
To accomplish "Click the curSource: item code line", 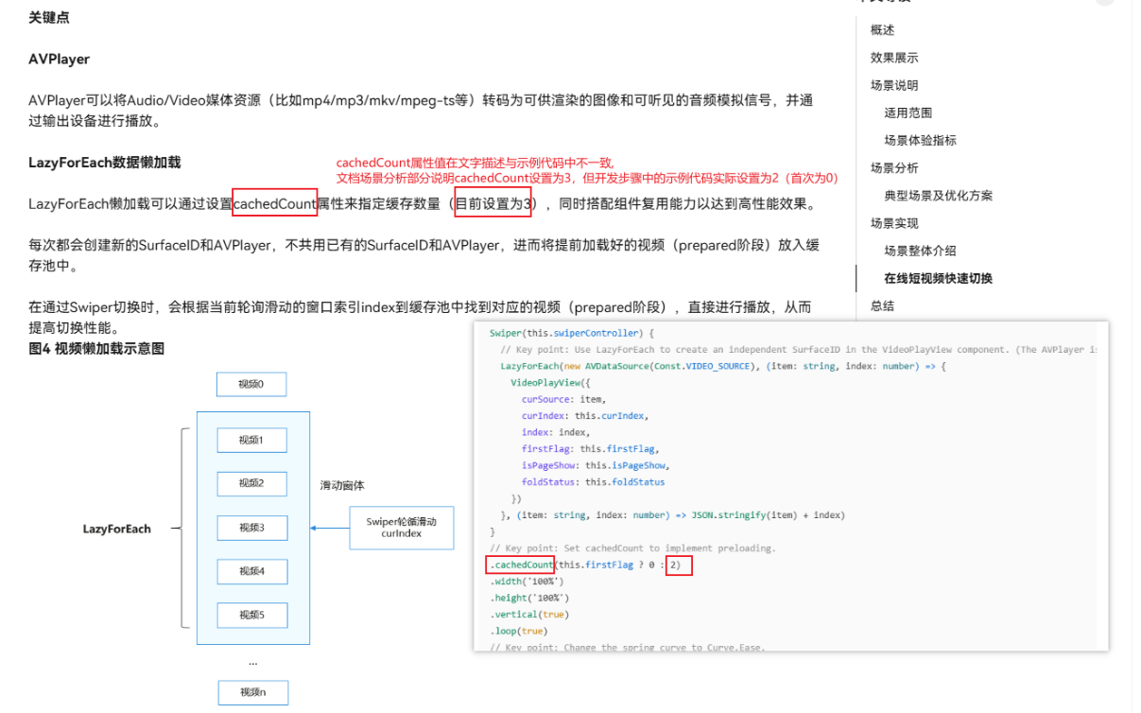I will 562,399.
